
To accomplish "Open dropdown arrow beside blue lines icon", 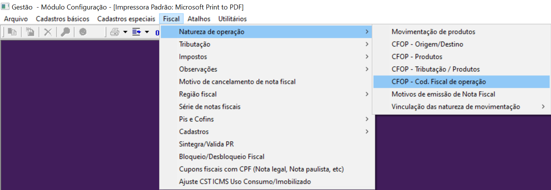I will click(147, 32).
